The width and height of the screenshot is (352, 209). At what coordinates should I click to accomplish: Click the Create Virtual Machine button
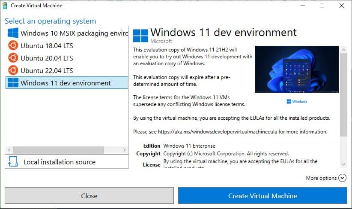pyautogui.click(x=263, y=196)
